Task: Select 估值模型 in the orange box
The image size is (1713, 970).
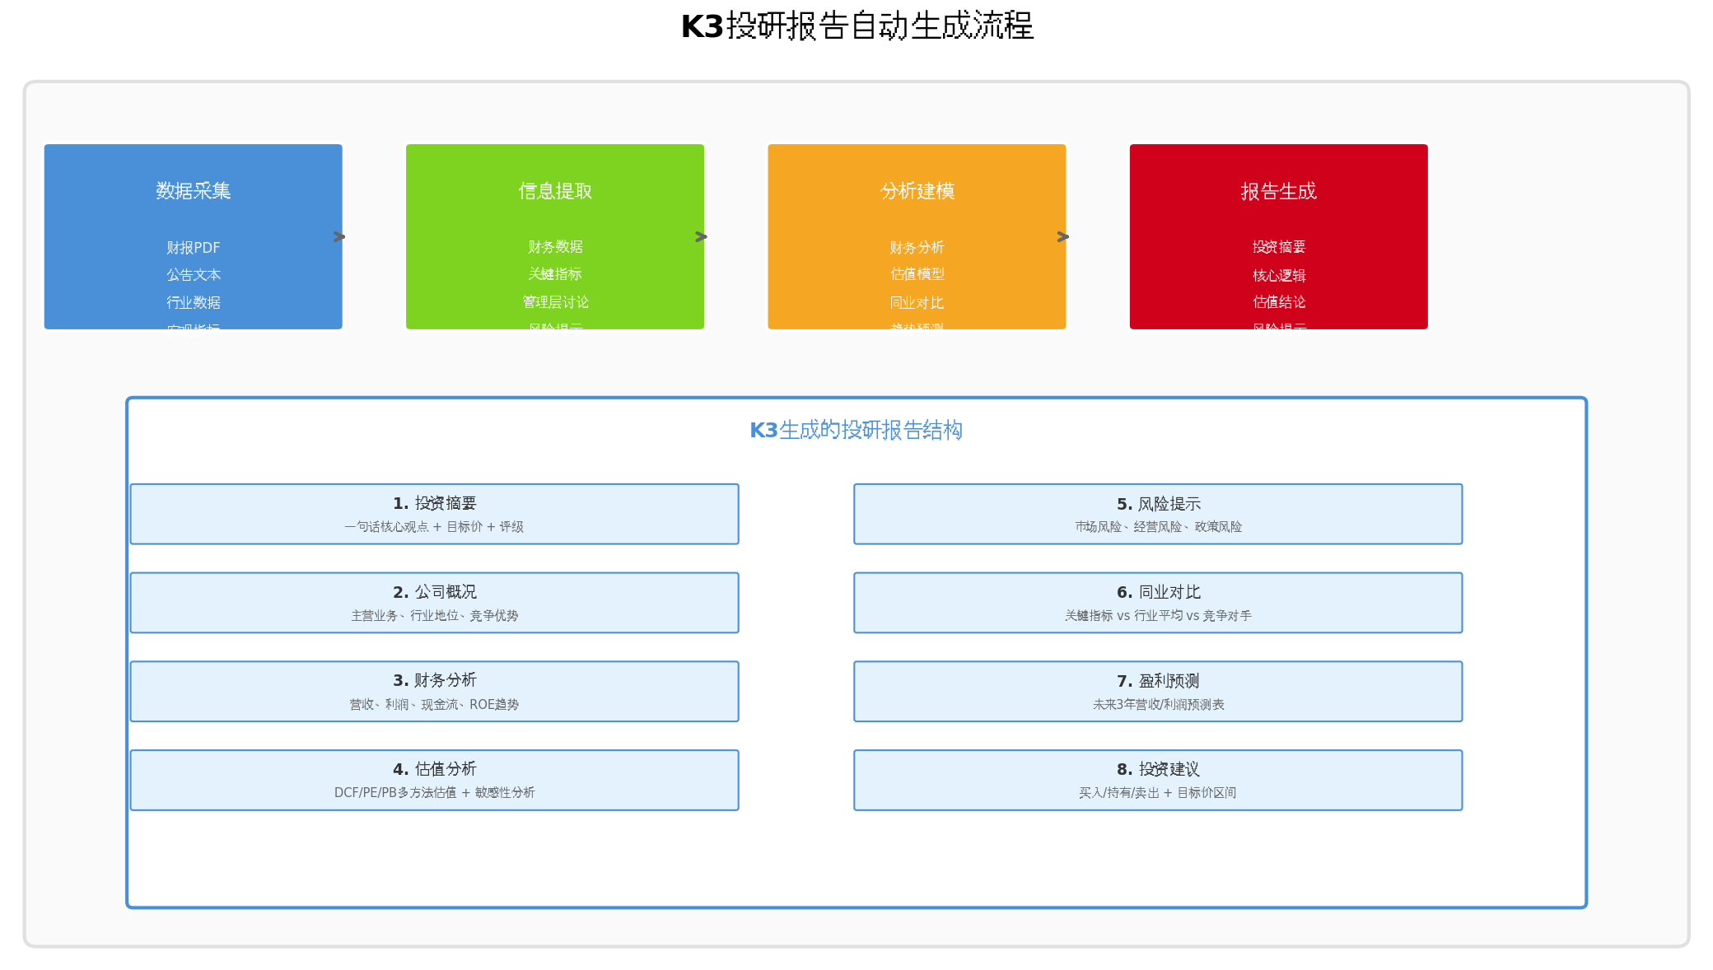Action: pos(917,274)
